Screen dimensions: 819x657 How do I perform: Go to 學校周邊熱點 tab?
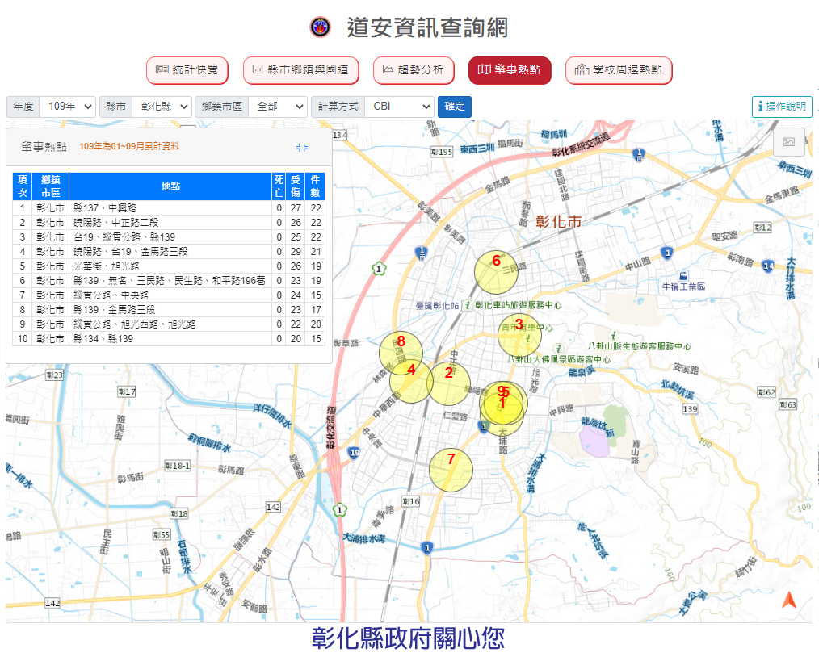point(618,70)
